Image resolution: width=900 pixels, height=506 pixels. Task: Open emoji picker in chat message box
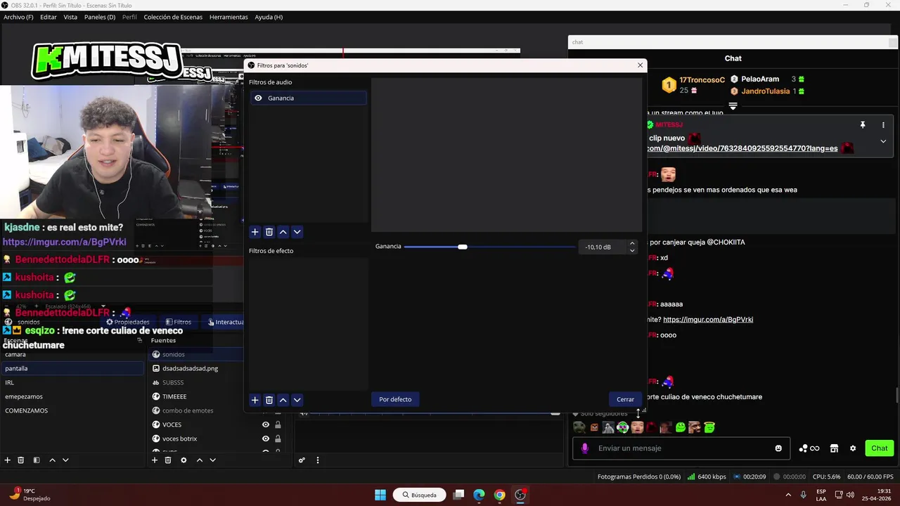pyautogui.click(x=778, y=448)
